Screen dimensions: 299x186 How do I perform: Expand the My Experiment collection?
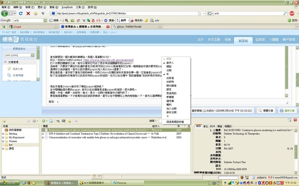3,137
